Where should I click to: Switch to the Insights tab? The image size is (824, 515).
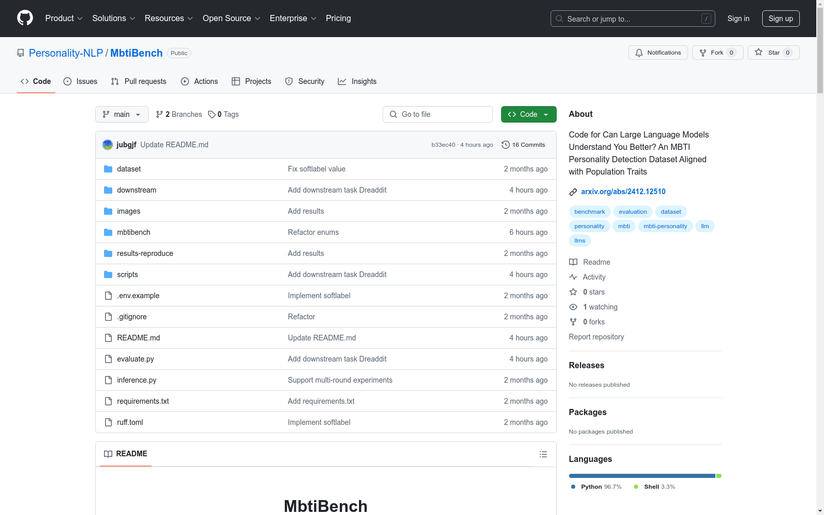pyautogui.click(x=357, y=81)
